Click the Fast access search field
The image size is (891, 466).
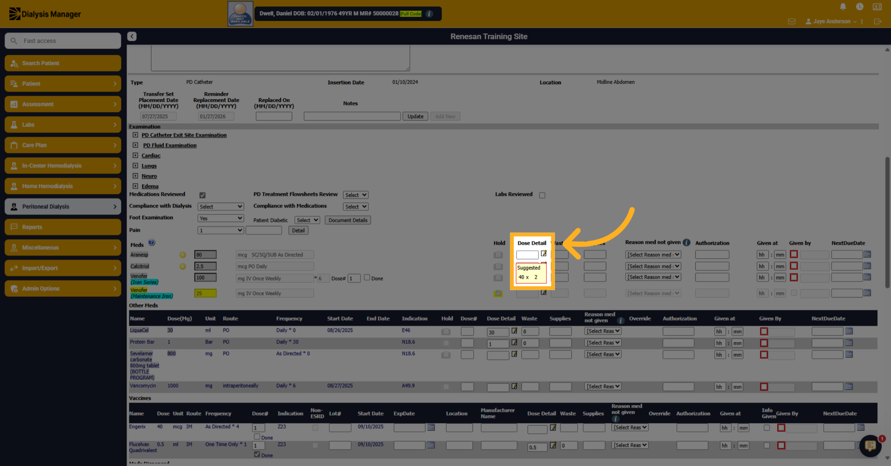63,41
